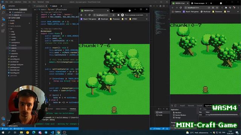Open the File menu in VS Code
Viewport: 241px width, 135px height.
7,2
